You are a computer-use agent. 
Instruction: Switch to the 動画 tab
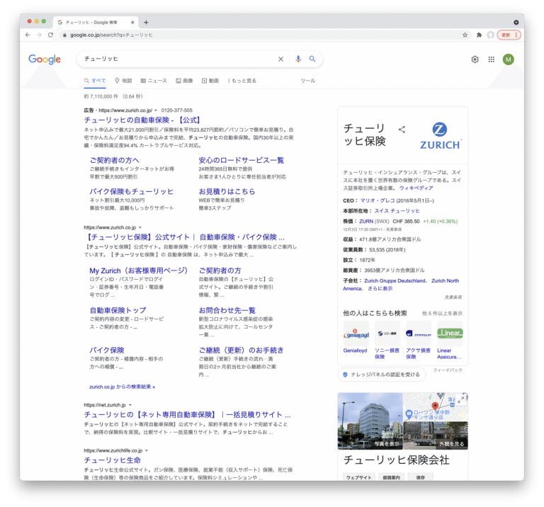[x=210, y=81]
